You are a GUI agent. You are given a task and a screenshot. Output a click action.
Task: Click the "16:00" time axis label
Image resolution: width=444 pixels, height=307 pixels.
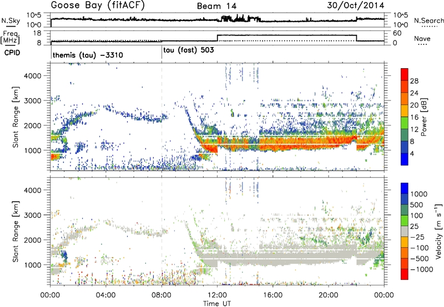pyautogui.click(x=273, y=295)
